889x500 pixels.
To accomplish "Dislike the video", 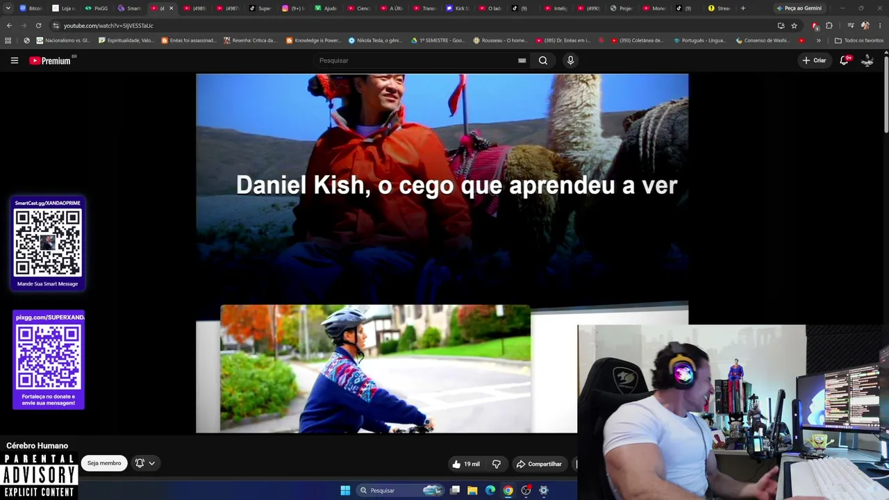I will (496, 464).
